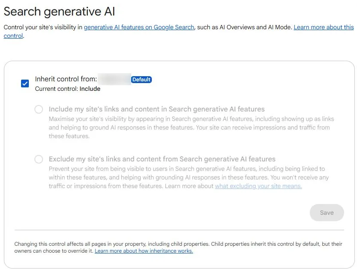The image size is (357, 269).
Task: Click text starting 'Maximise your site's visibility'
Action: point(191,127)
